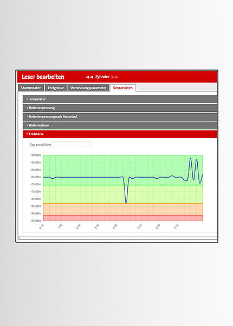Go to the next Zylinder arrow icon

point(113,77)
